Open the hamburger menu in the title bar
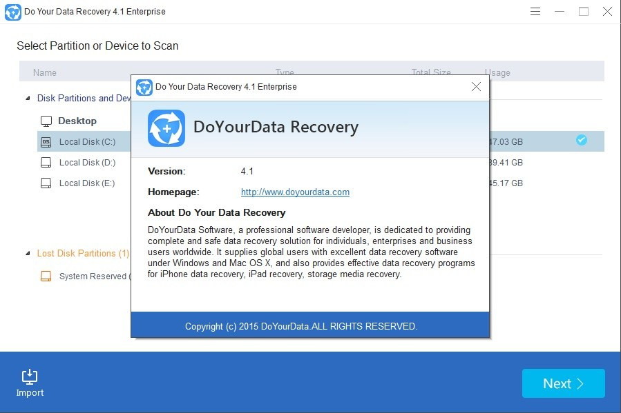621x413 pixels. pos(535,12)
